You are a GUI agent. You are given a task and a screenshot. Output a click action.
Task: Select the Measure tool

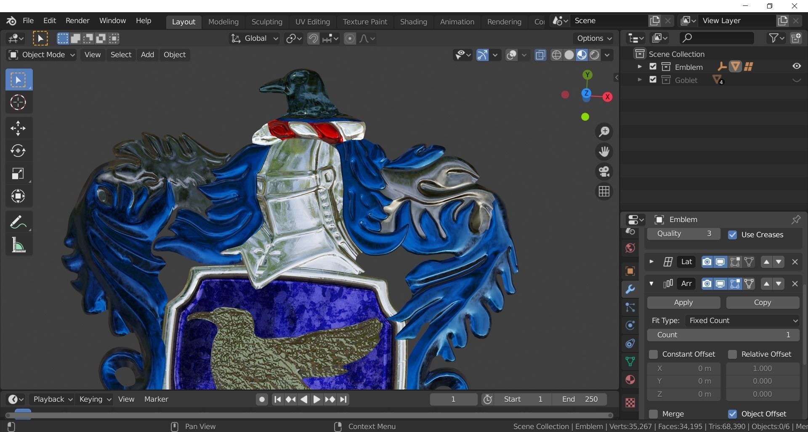18,245
